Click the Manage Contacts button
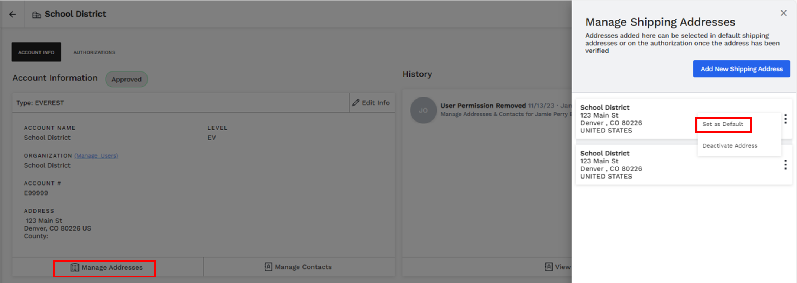The image size is (797, 283). 299,267
